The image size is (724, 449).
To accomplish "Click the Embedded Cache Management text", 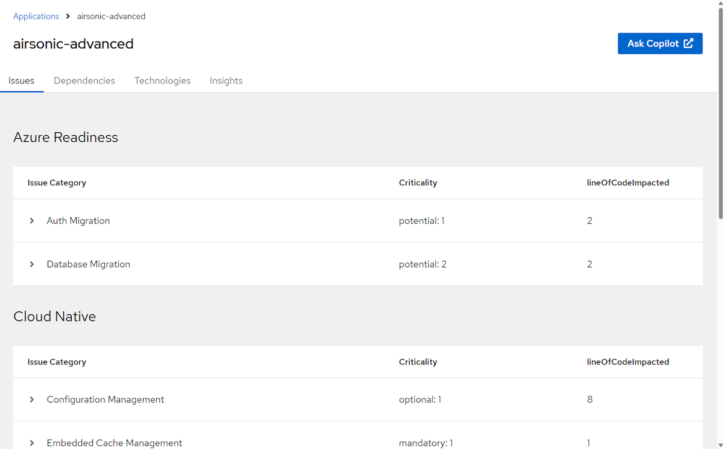I will pos(115,443).
